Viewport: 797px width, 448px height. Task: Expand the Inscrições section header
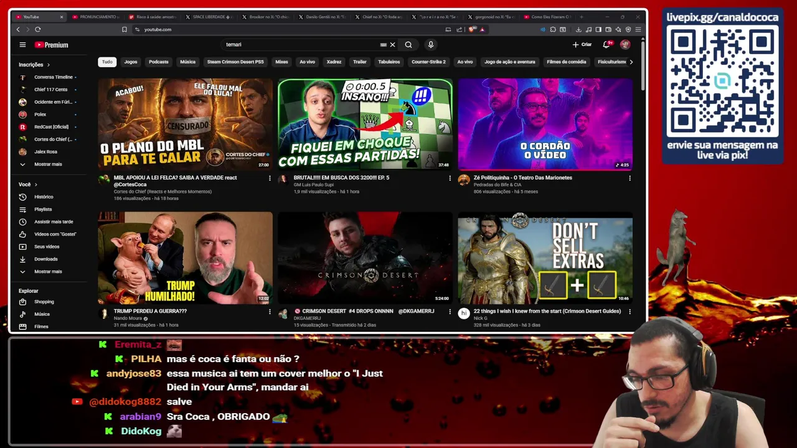[34, 65]
